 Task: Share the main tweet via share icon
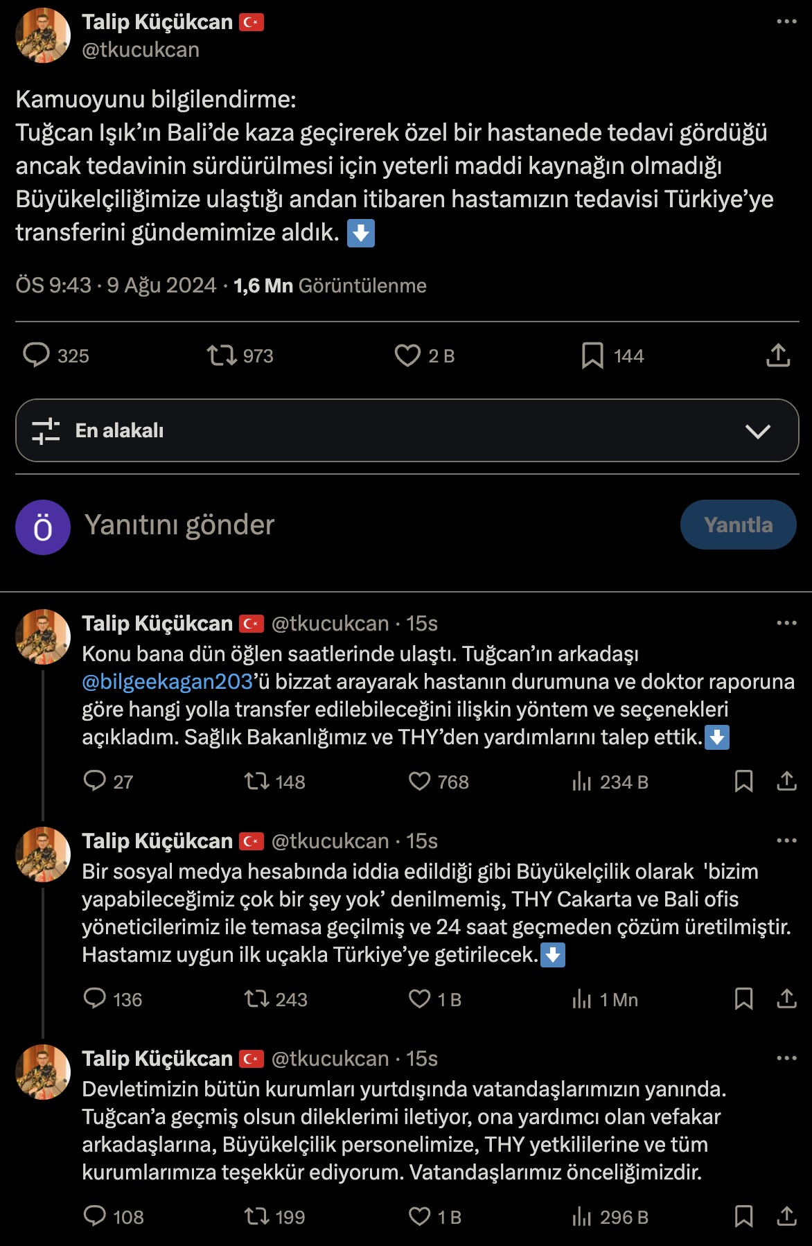point(778,356)
